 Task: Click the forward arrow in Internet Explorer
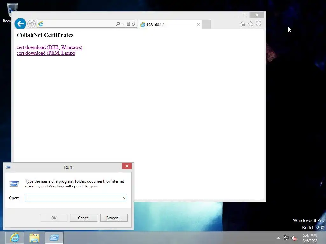point(32,24)
